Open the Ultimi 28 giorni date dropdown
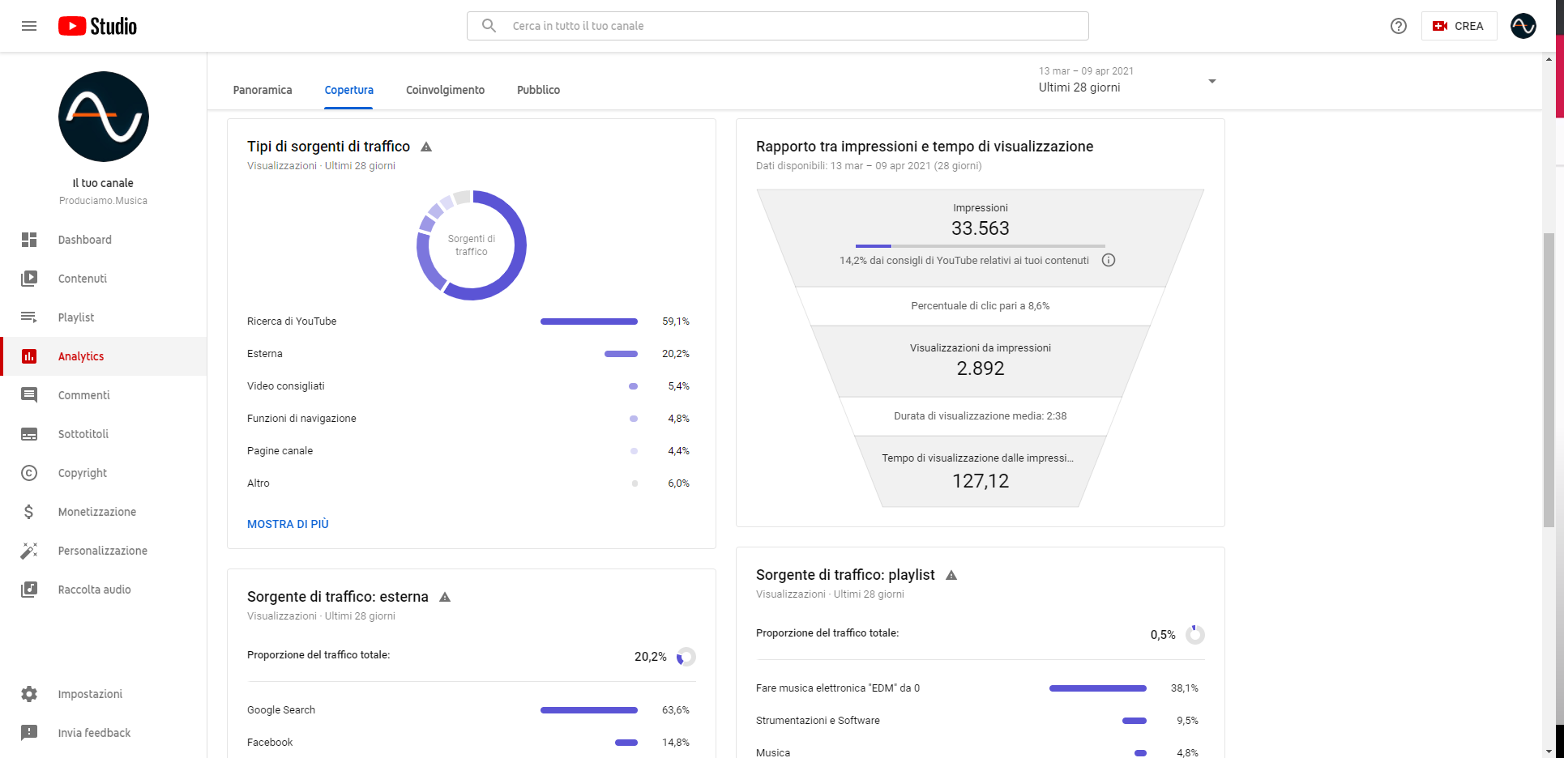Viewport: 1564px width, 758px height. click(1126, 81)
